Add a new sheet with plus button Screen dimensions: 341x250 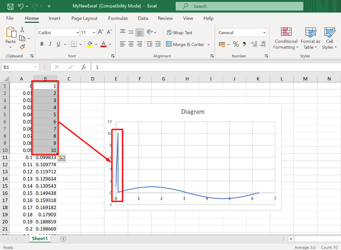(63, 239)
